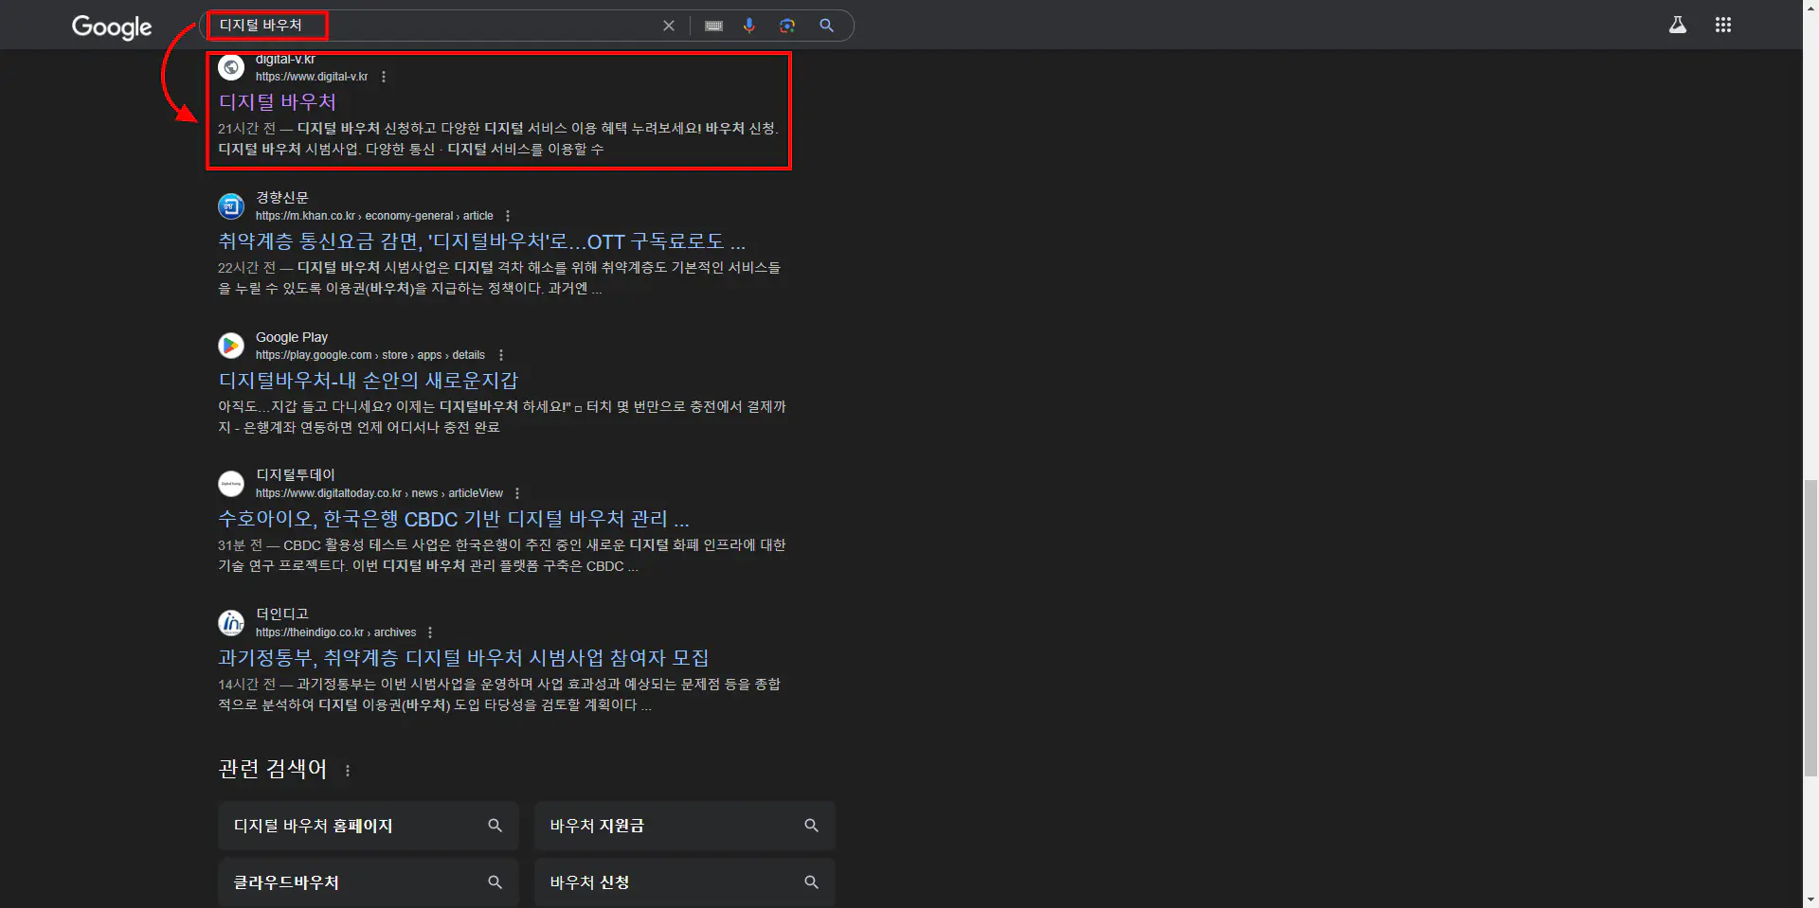Viewport: 1819px width, 908px height.
Task: Select related search 클라우드바우처
Action: pyautogui.click(x=369, y=882)
